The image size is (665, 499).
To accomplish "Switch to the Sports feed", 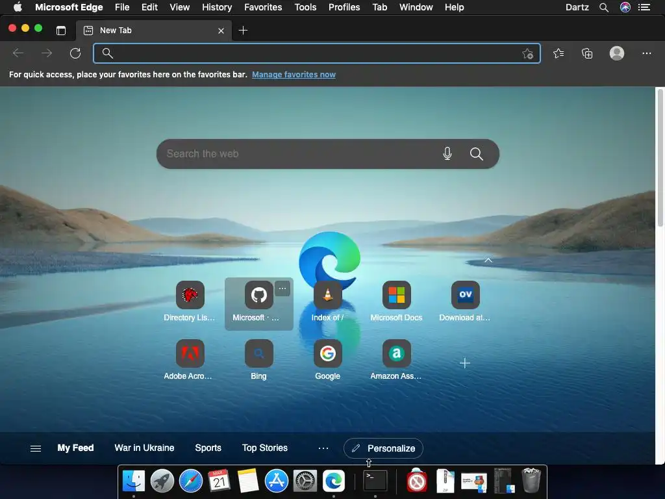I will pyautogui.click(x=208, y=448).
